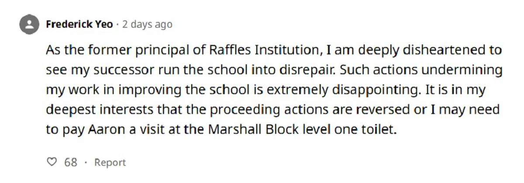Viewport: 524px width, 183px height.
Task: Open Frederick Yeo's profile name link
Action: tap(79, 24)
